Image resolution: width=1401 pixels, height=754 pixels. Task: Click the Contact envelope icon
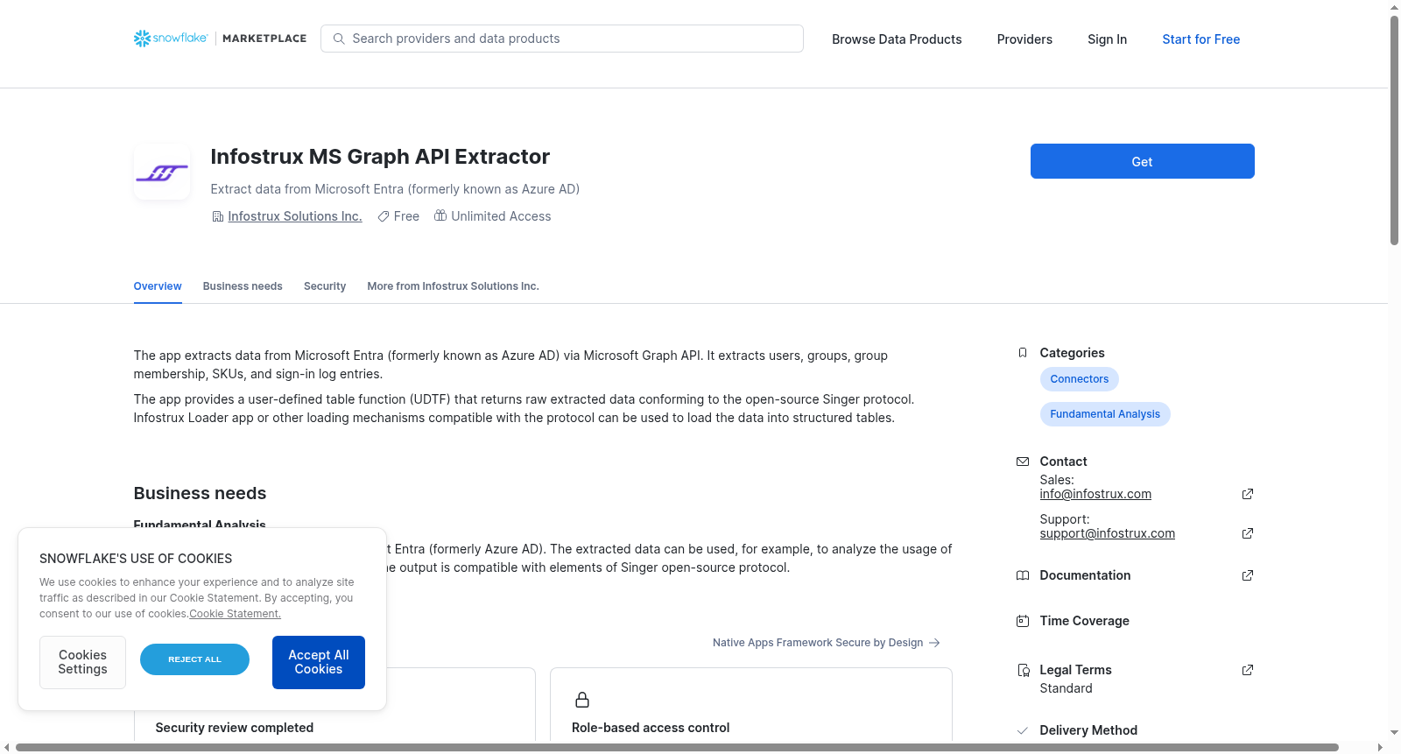(1023, 462)
